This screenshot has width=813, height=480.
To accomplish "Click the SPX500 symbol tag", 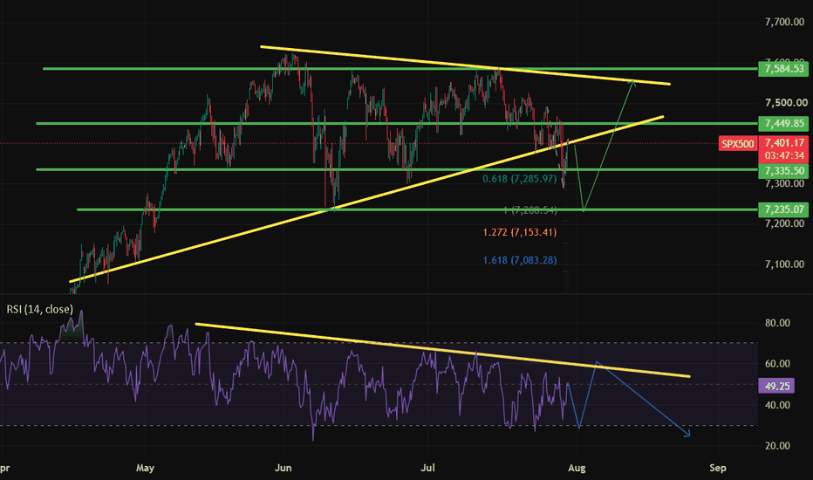I will coord(737,143).
